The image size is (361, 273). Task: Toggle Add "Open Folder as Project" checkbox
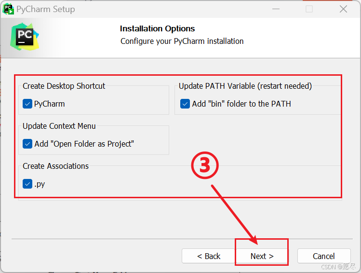(x=27, y=144)
